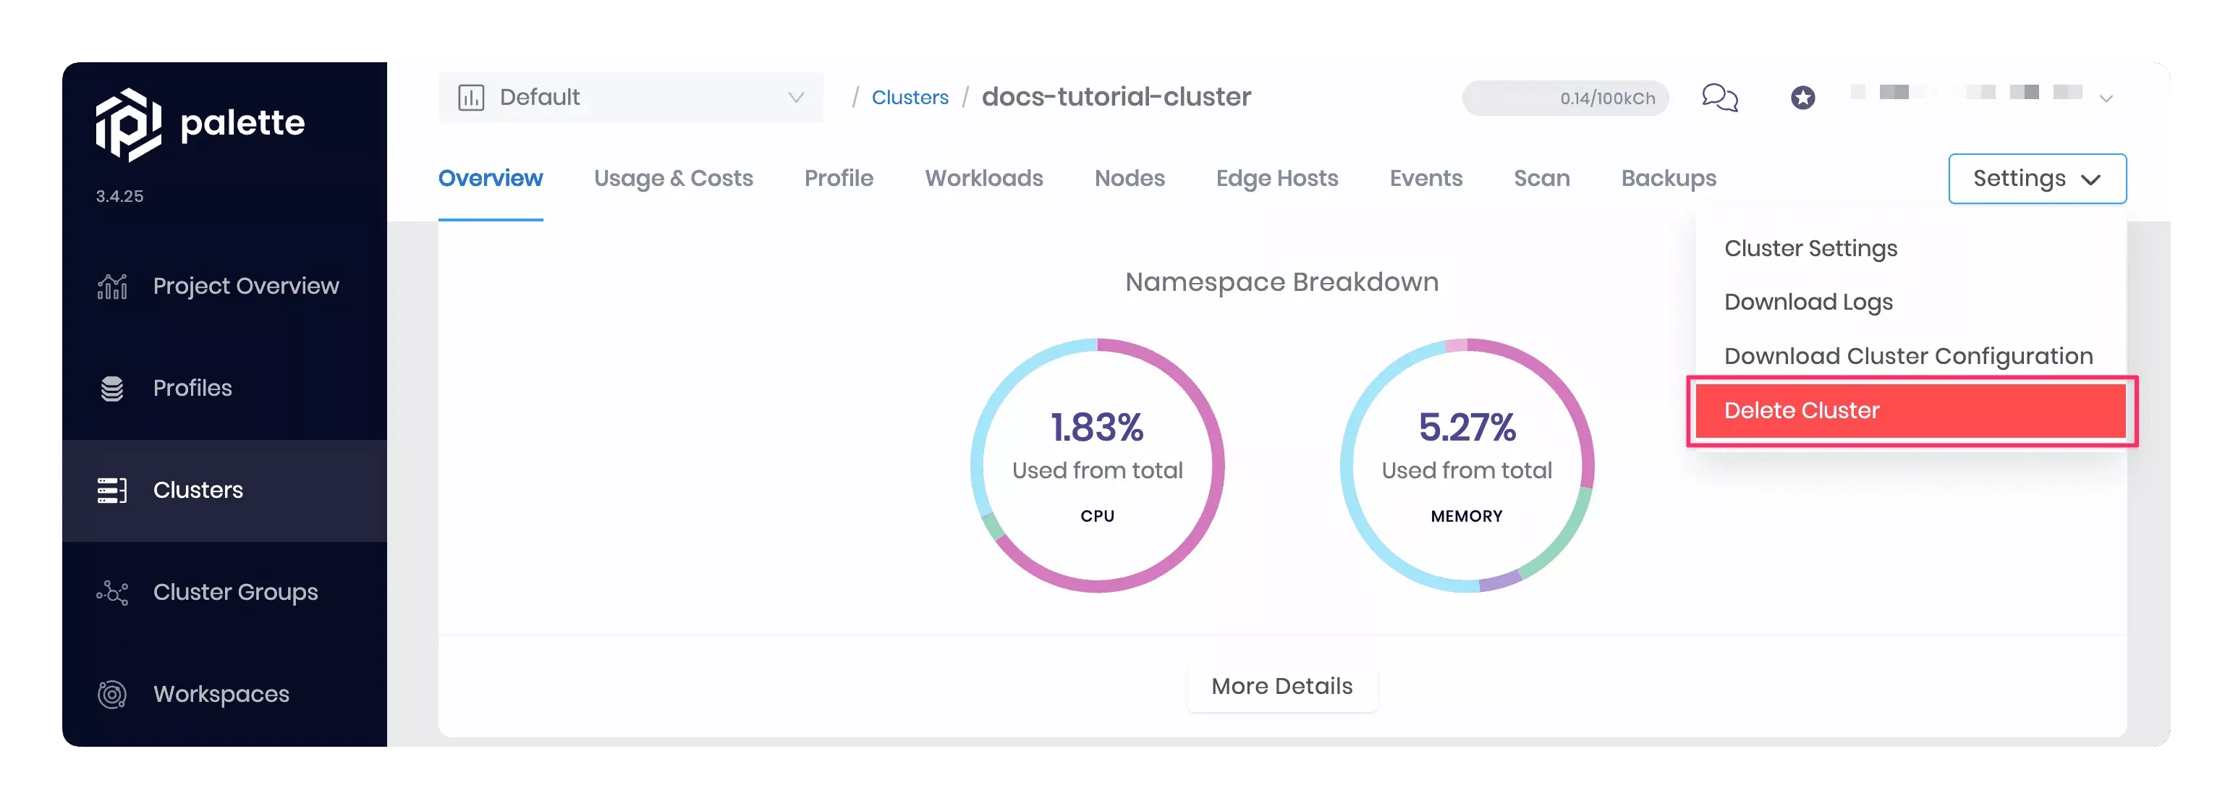Toggle the Overview tab selection
The width and height of the screenshot is (2233, 809).
pyautogui.click(x=490, y=178)
